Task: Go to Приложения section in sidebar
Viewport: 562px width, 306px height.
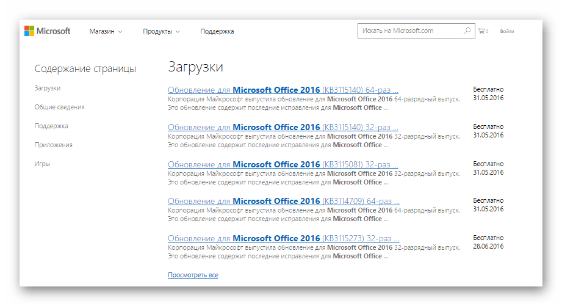Action: click(x=54, y=145)
